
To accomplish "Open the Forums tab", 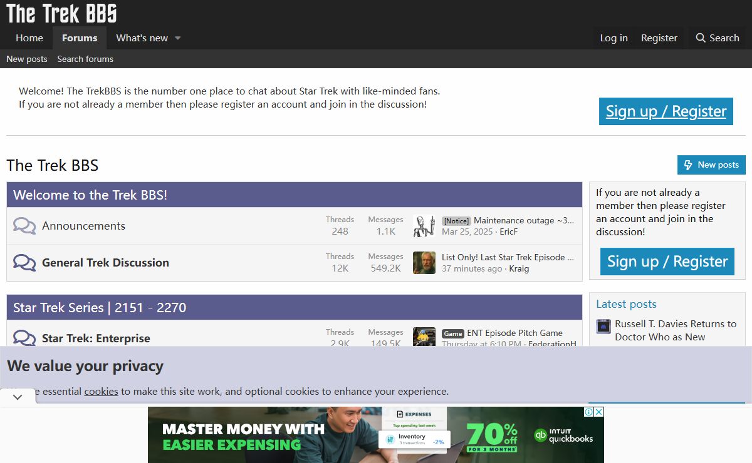I will pos(80,38).
